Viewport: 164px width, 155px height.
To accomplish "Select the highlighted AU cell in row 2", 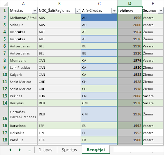I will click(x=99, y=18).
